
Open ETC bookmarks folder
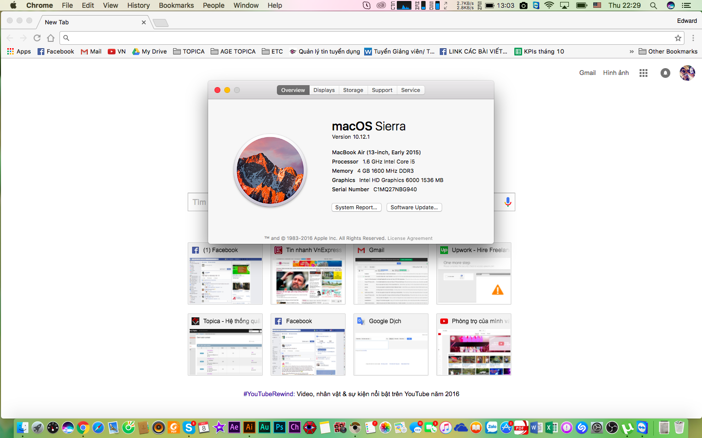[272, 52]
